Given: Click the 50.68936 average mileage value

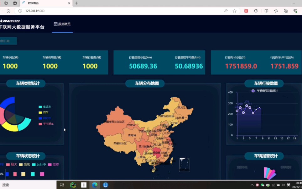Looking at the screenshot, I should (x=189, y=66).
